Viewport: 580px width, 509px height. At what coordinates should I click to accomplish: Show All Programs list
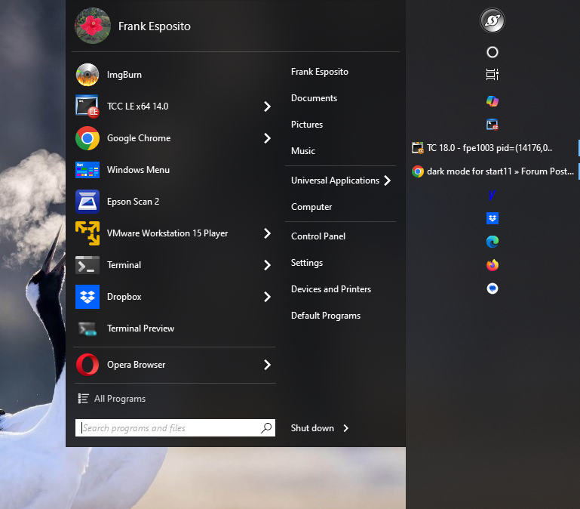click(x=112, y=399)
